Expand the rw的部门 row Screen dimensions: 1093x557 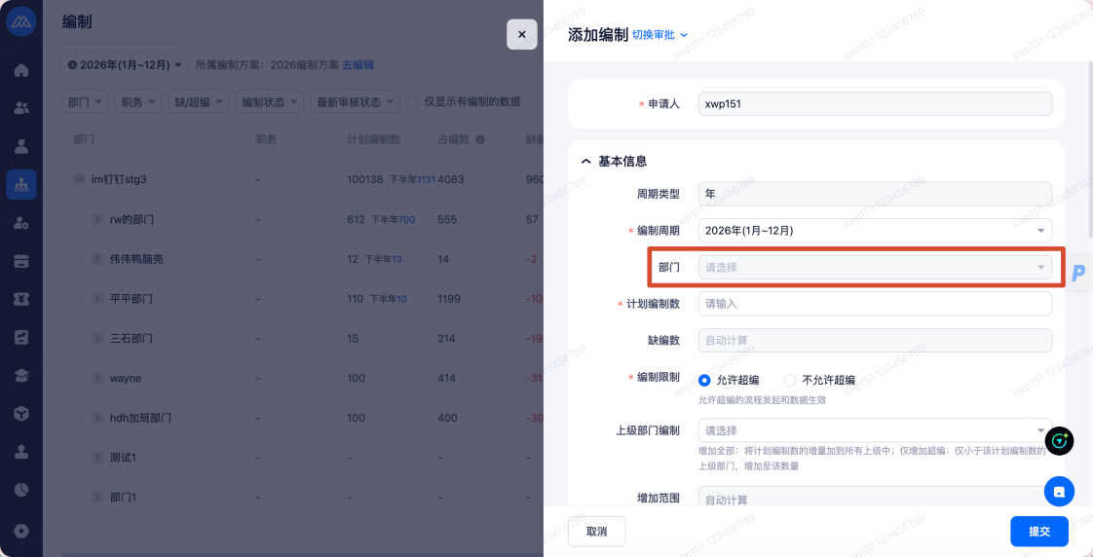point(97,220)
